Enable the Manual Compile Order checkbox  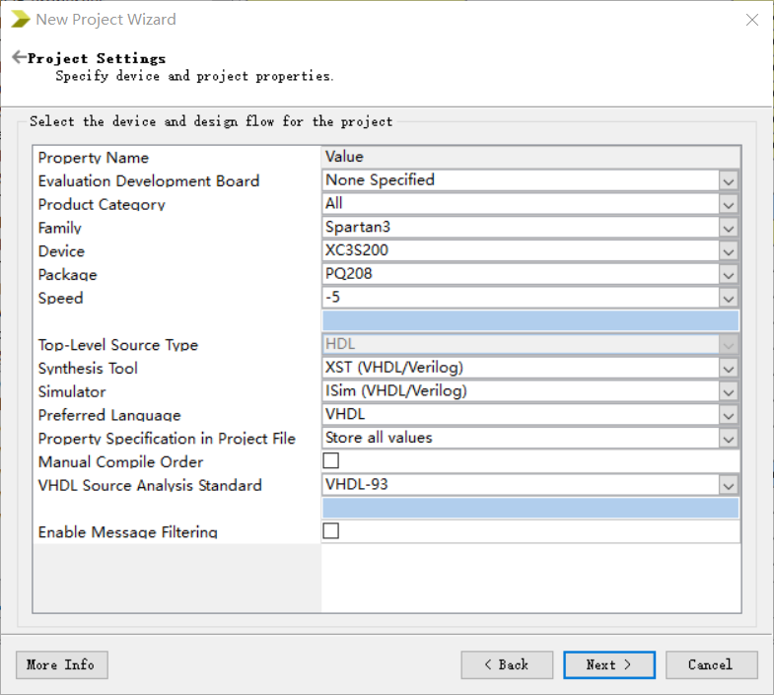click(x=331, y=461)
